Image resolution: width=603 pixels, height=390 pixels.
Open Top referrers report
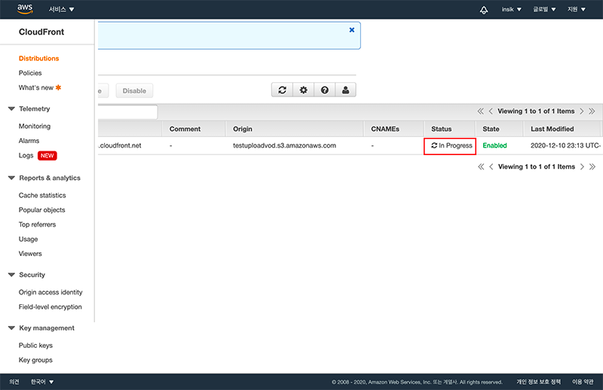coord(37,224)
